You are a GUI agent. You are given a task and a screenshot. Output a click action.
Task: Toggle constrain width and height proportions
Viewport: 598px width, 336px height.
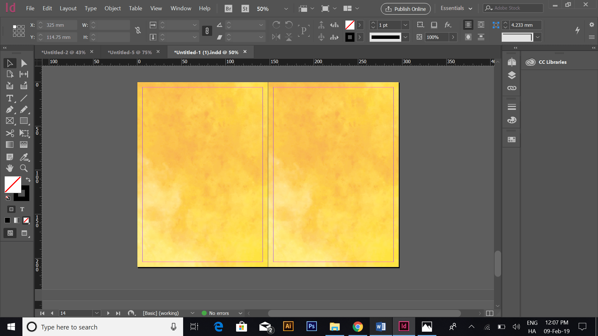(138, 30)
